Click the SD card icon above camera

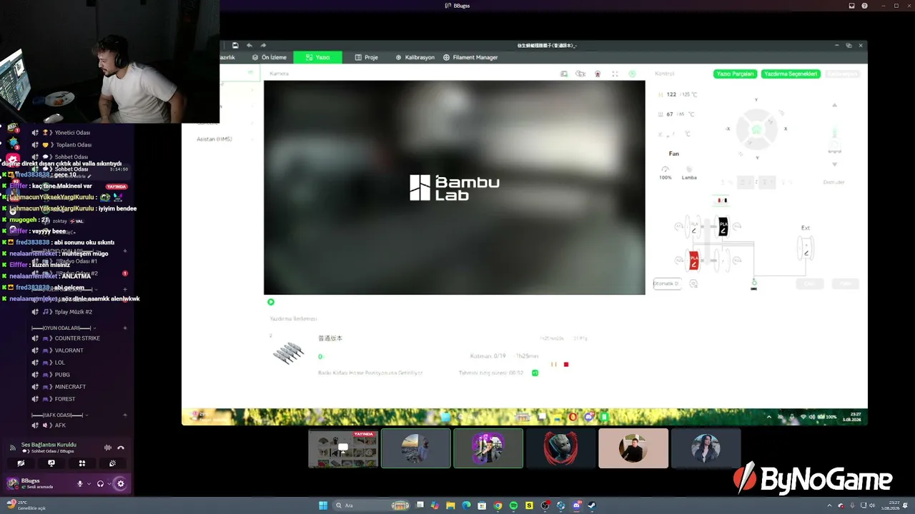563,74
